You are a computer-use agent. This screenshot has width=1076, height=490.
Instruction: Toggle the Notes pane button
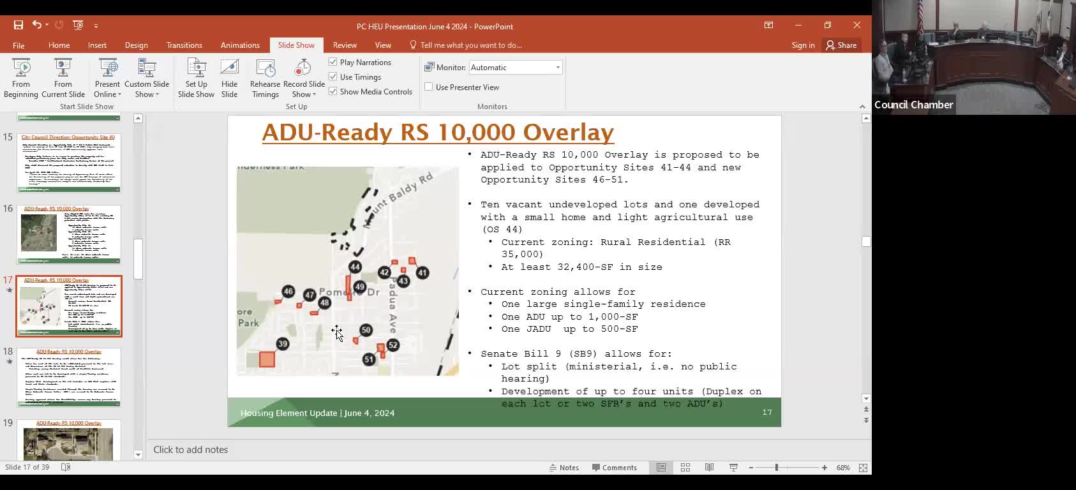tap(564, 468)
